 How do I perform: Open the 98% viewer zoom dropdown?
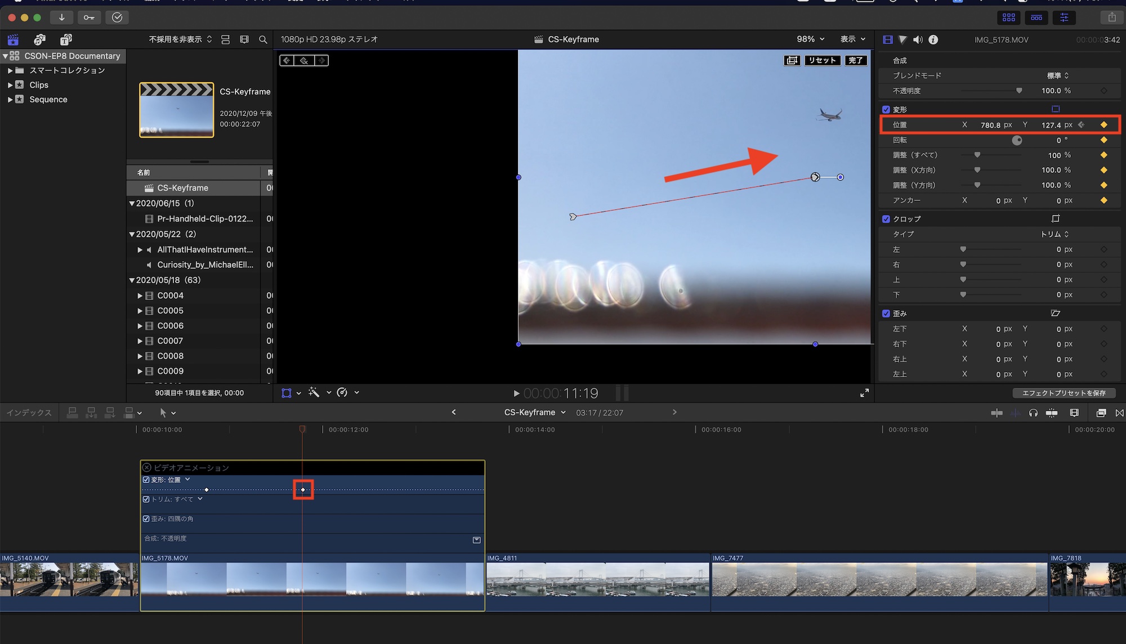(x=810, y=39)
